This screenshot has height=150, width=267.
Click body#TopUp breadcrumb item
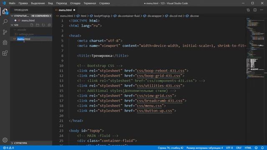click(x=102, y=16)
